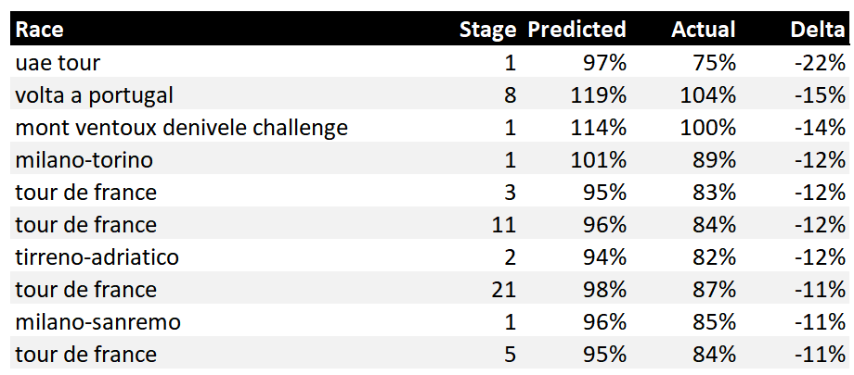Select the volta a portugal cell
Image resolution: width=854 pixels, height=375 pixels.
click(95, 95)
